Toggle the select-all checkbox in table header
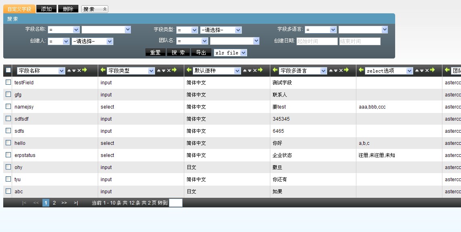The height and width of the screenshot is (232, 461). point(8,70)
